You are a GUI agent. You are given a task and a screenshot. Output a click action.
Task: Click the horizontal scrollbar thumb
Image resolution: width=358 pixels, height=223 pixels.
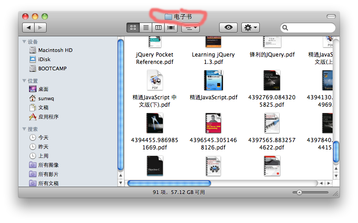click(x=169, y=183)
